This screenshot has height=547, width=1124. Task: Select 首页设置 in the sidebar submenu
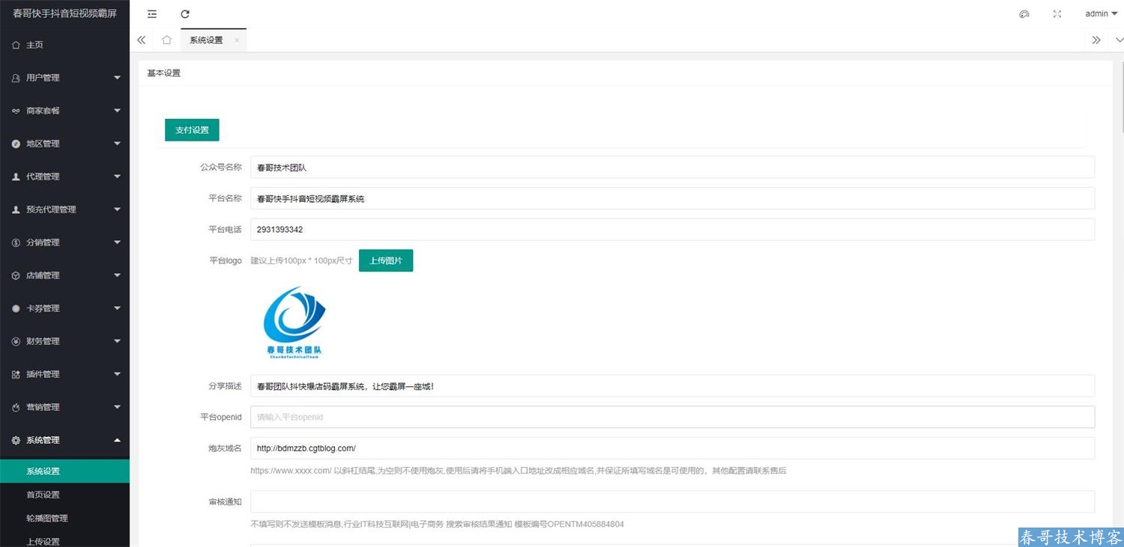tap(43, 495)
